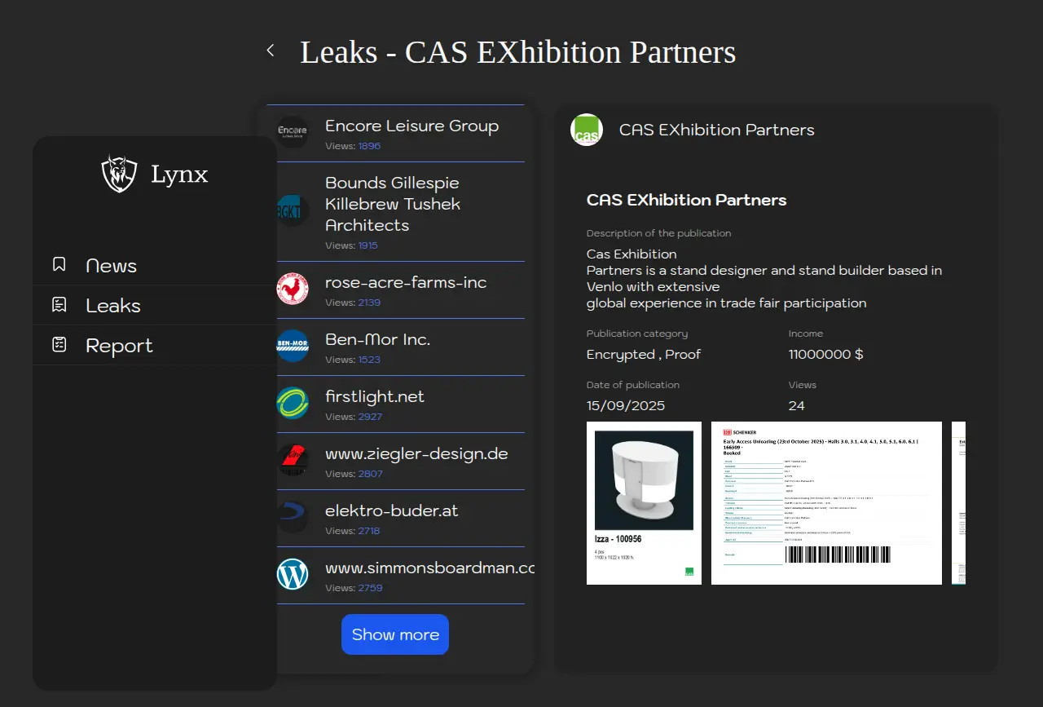Click the Report checklist icon
Viewport: 1043px width, 707px height.
59,345
